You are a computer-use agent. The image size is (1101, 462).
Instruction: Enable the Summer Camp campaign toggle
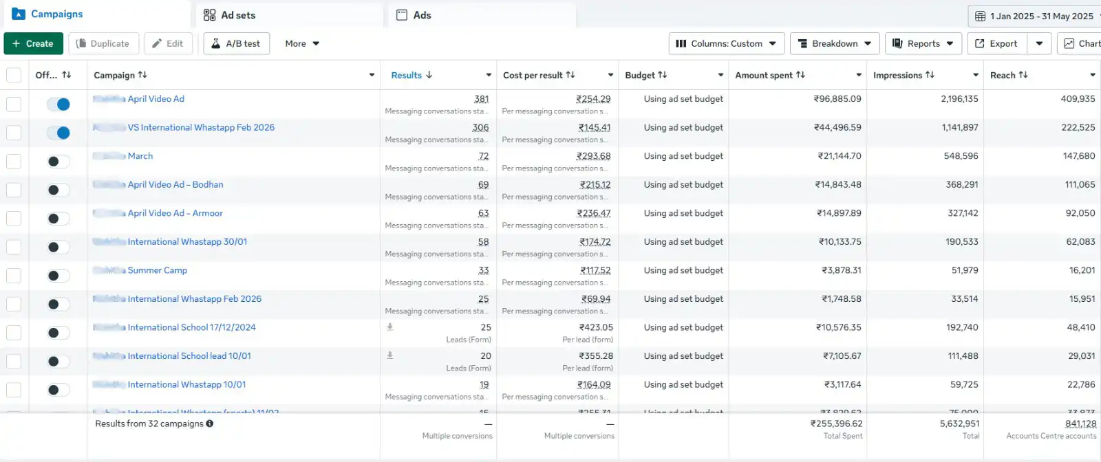pyautogui.click(x=58, y=276)
